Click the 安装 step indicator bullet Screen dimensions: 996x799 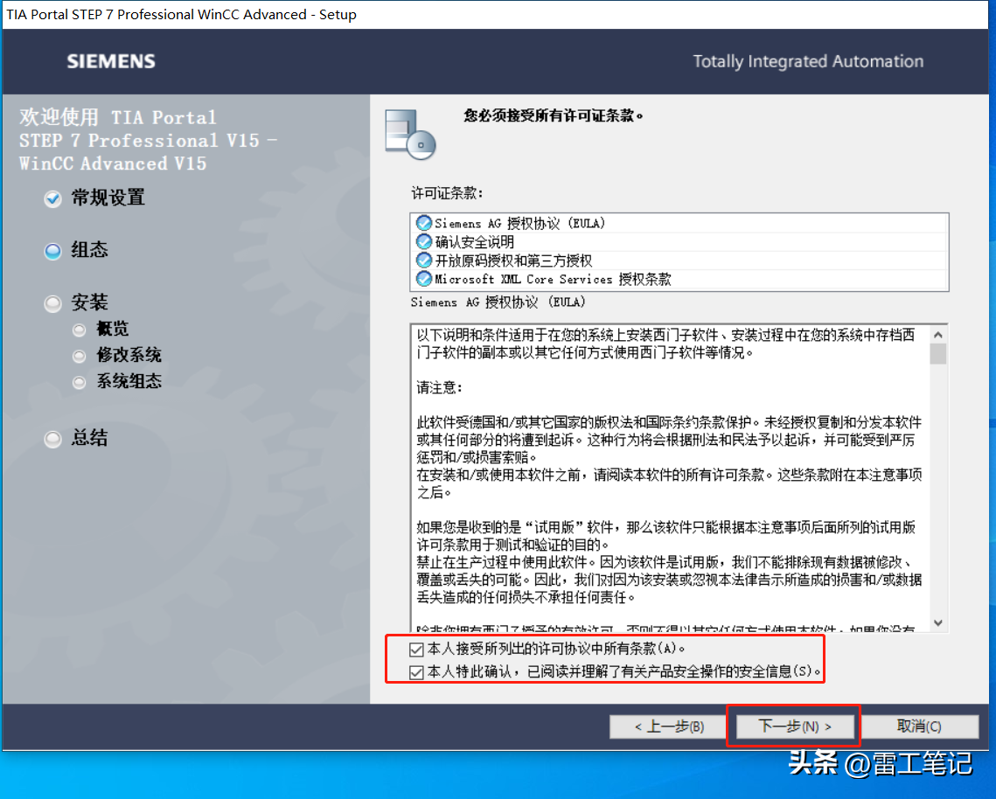[x=53, y=303]
